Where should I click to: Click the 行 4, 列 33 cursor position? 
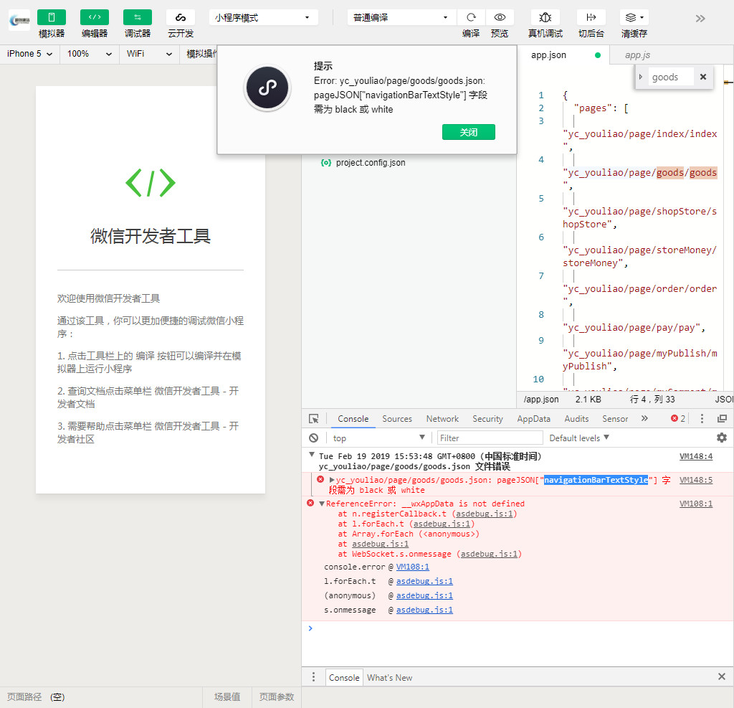point(652,400)
